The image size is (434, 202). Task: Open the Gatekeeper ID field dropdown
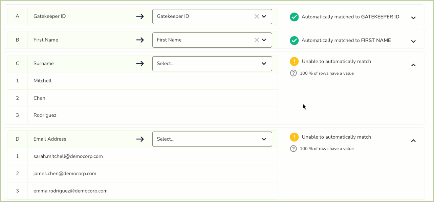point(264,16)
